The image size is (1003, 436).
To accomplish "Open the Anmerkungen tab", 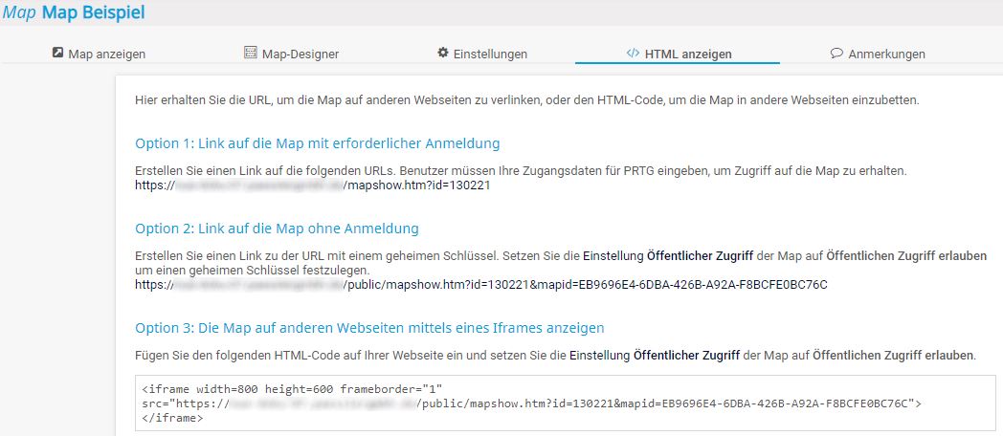I will coord(886,54).
